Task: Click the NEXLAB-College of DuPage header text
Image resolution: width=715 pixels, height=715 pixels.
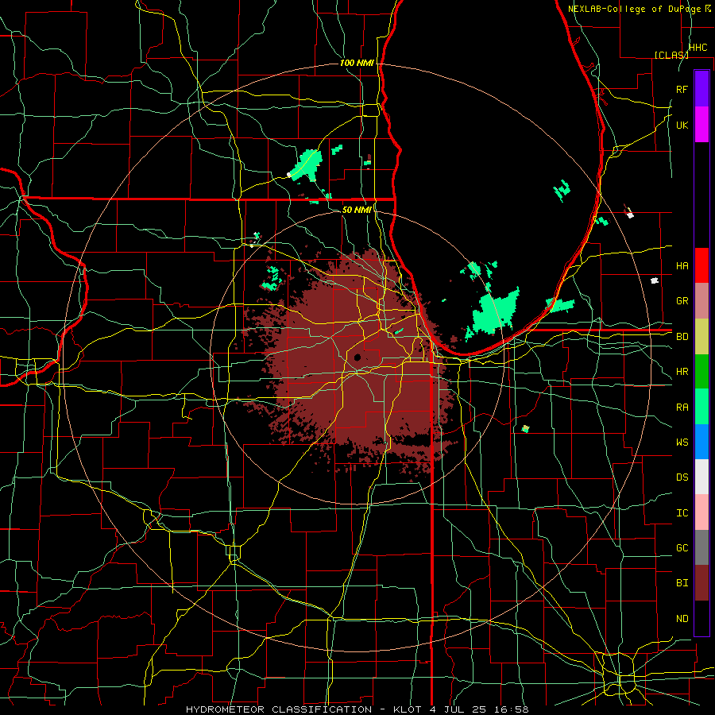Action: point(636,9)
